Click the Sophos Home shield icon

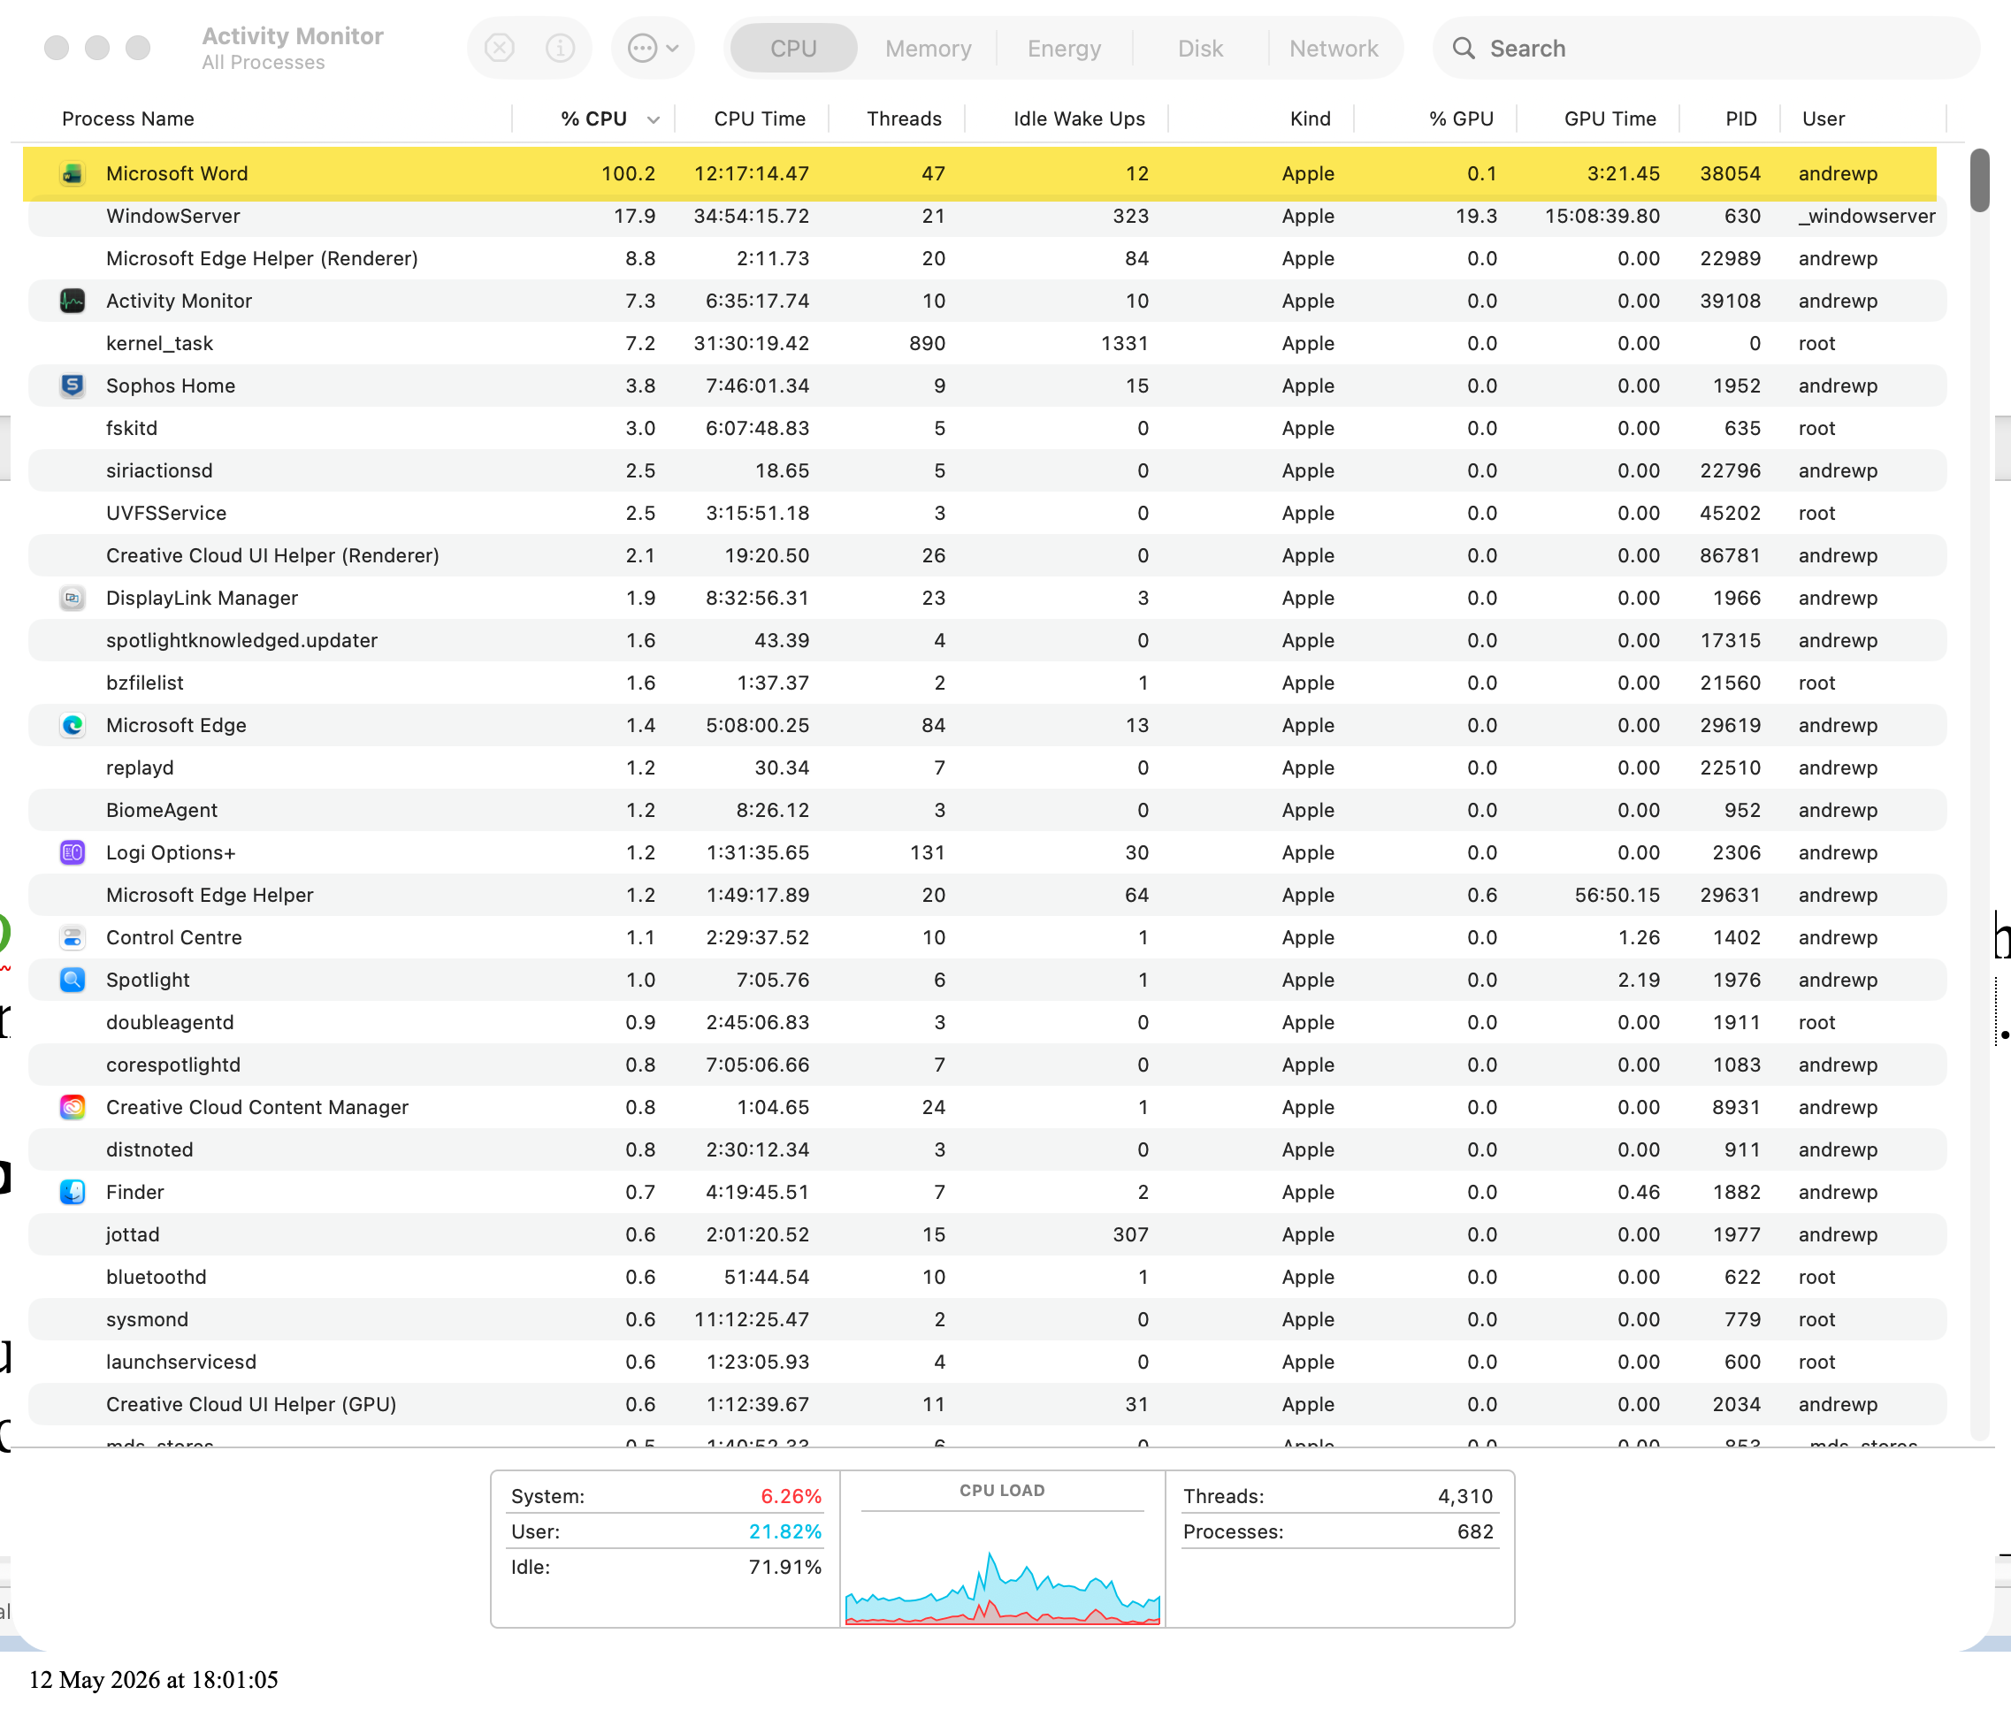click(x=73, y=386)
